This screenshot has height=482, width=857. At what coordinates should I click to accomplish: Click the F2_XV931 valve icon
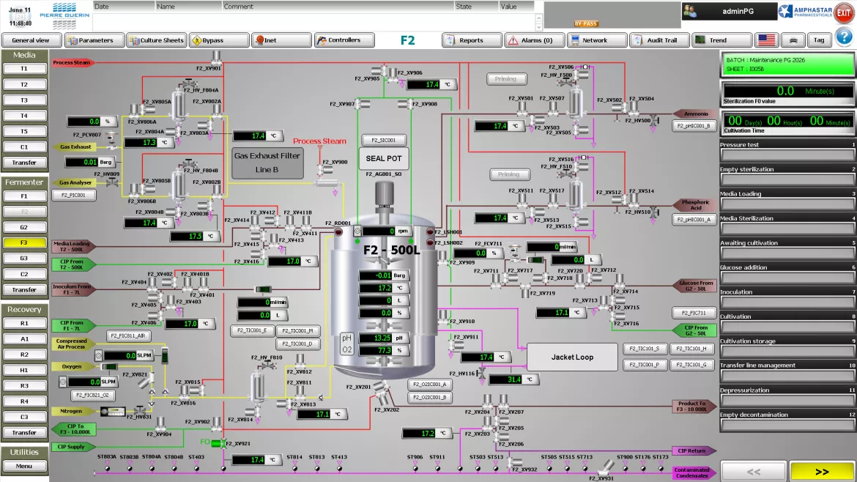[606, 468]
